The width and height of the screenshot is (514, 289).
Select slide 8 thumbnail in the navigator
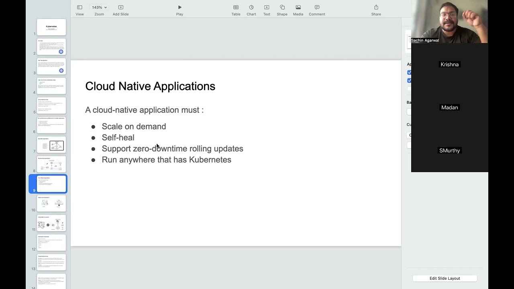[51, 165]
